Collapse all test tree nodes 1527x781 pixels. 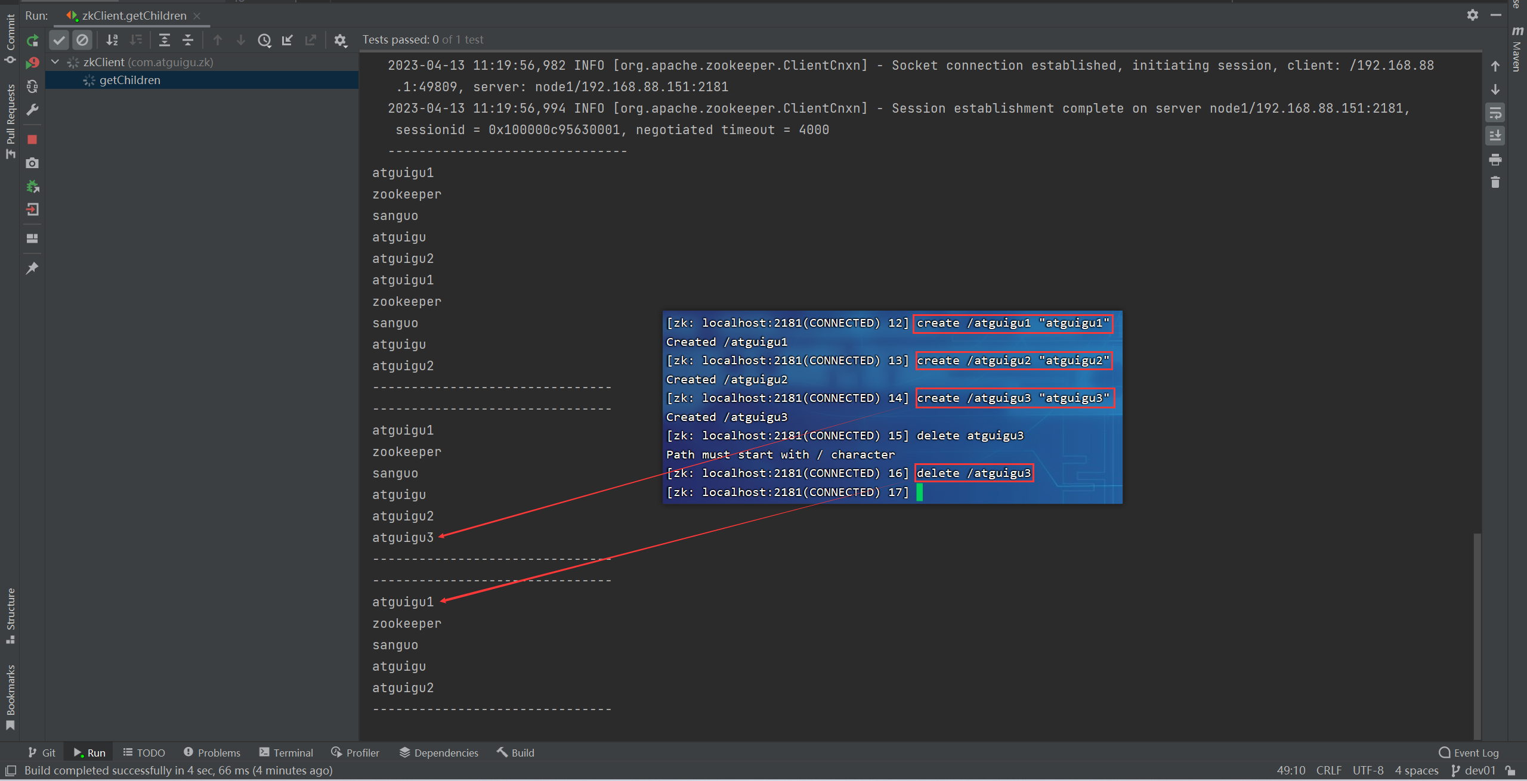[188, 40]
